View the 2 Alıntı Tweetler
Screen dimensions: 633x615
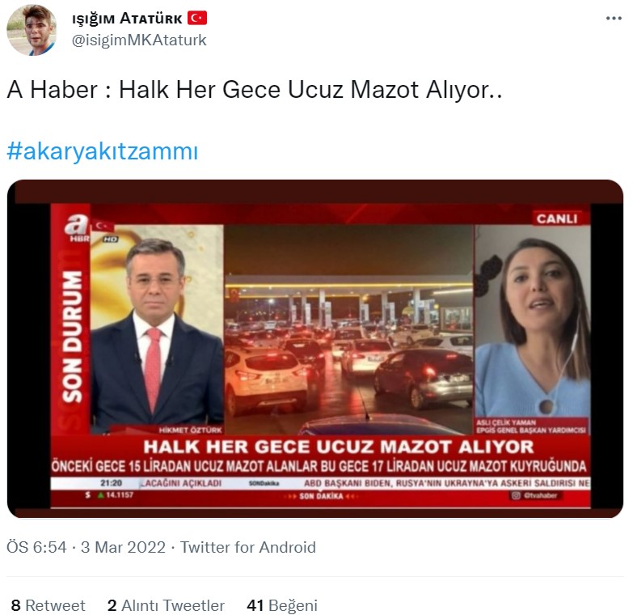pyautogui.click(x=166, y=605)
